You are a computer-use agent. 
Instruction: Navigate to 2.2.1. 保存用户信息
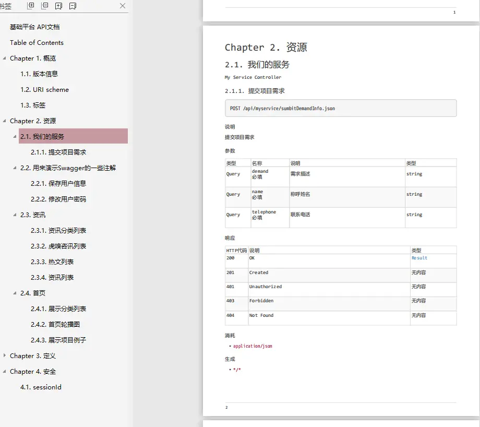(58, 183)
